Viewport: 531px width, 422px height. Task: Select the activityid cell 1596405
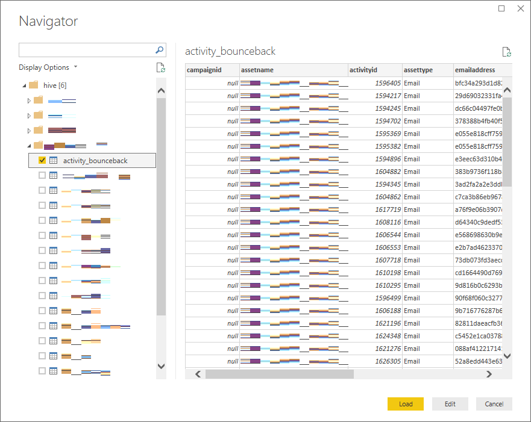(375, 83)
